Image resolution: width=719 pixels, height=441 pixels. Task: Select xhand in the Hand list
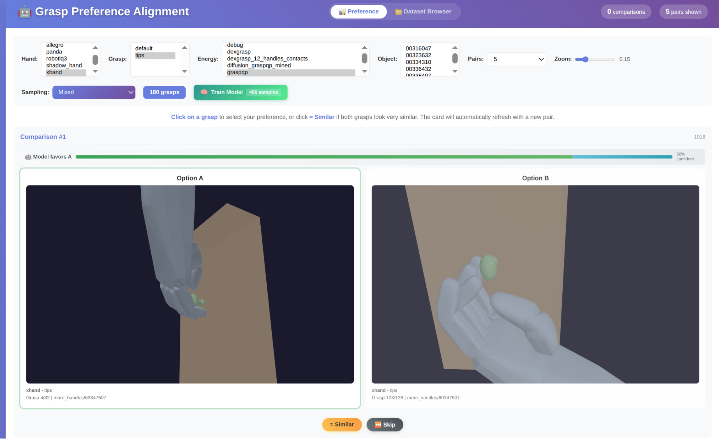pyautogui.click(x=54, y=72)
